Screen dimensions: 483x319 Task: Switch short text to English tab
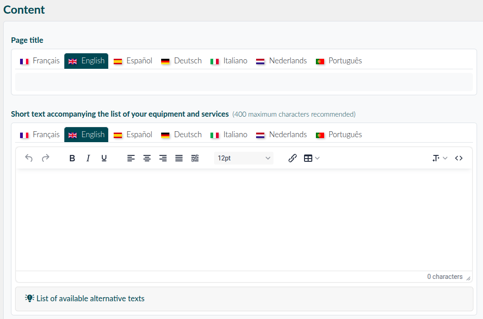86,135
